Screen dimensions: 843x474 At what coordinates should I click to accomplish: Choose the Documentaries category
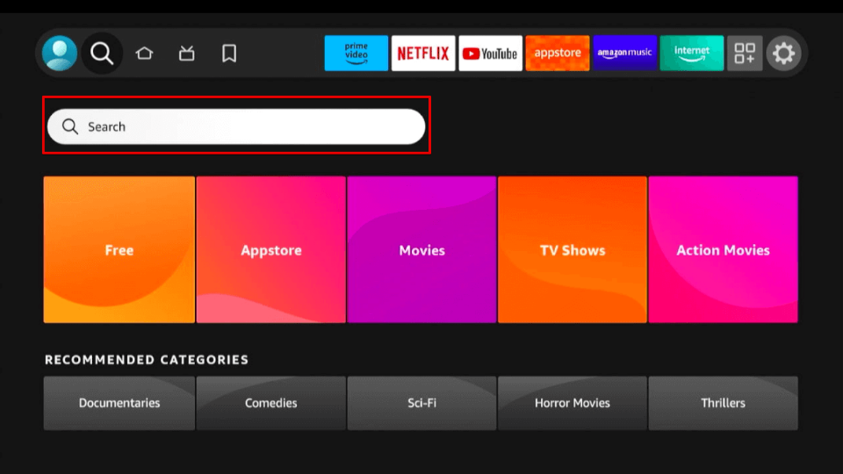119,403
